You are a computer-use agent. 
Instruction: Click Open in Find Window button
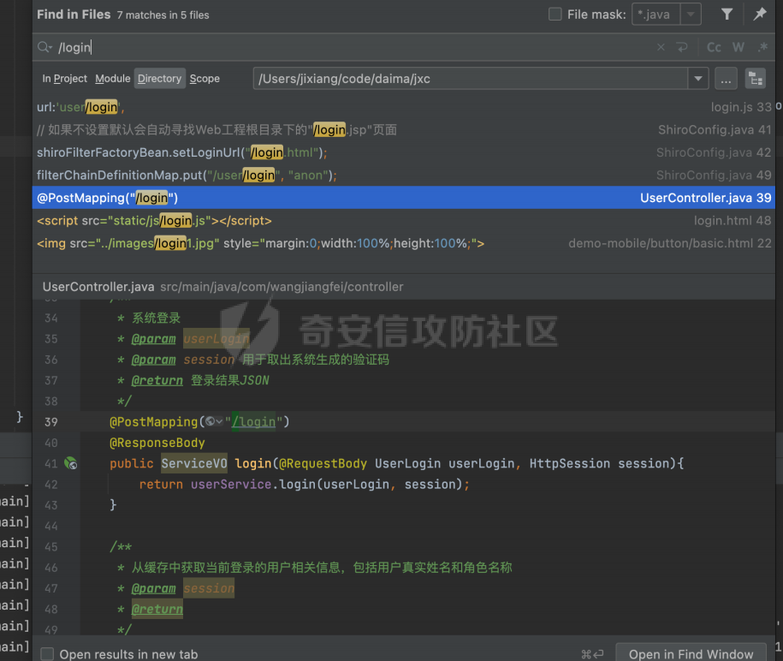(691, 653)
